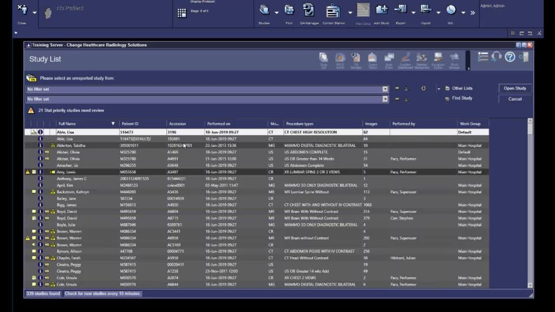This screenshot has width=555, height=312.
Task: Expand the second 'No filter set' dropdown
Action: tap(385, 99)
